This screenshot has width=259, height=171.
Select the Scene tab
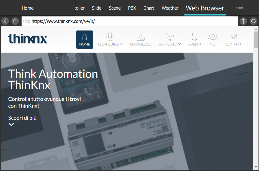114,8
